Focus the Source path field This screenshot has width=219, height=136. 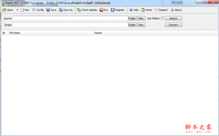pos(70,18)
